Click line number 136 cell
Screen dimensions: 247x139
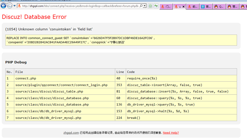[x=120, y=104]
